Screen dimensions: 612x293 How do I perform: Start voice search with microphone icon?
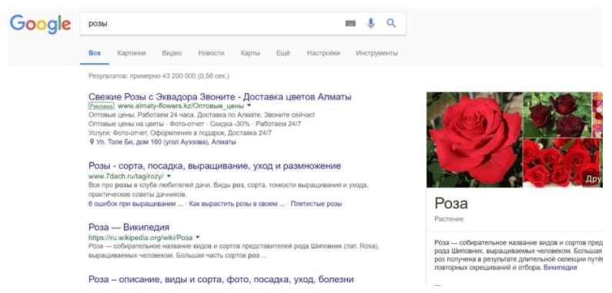pos(371,23)
